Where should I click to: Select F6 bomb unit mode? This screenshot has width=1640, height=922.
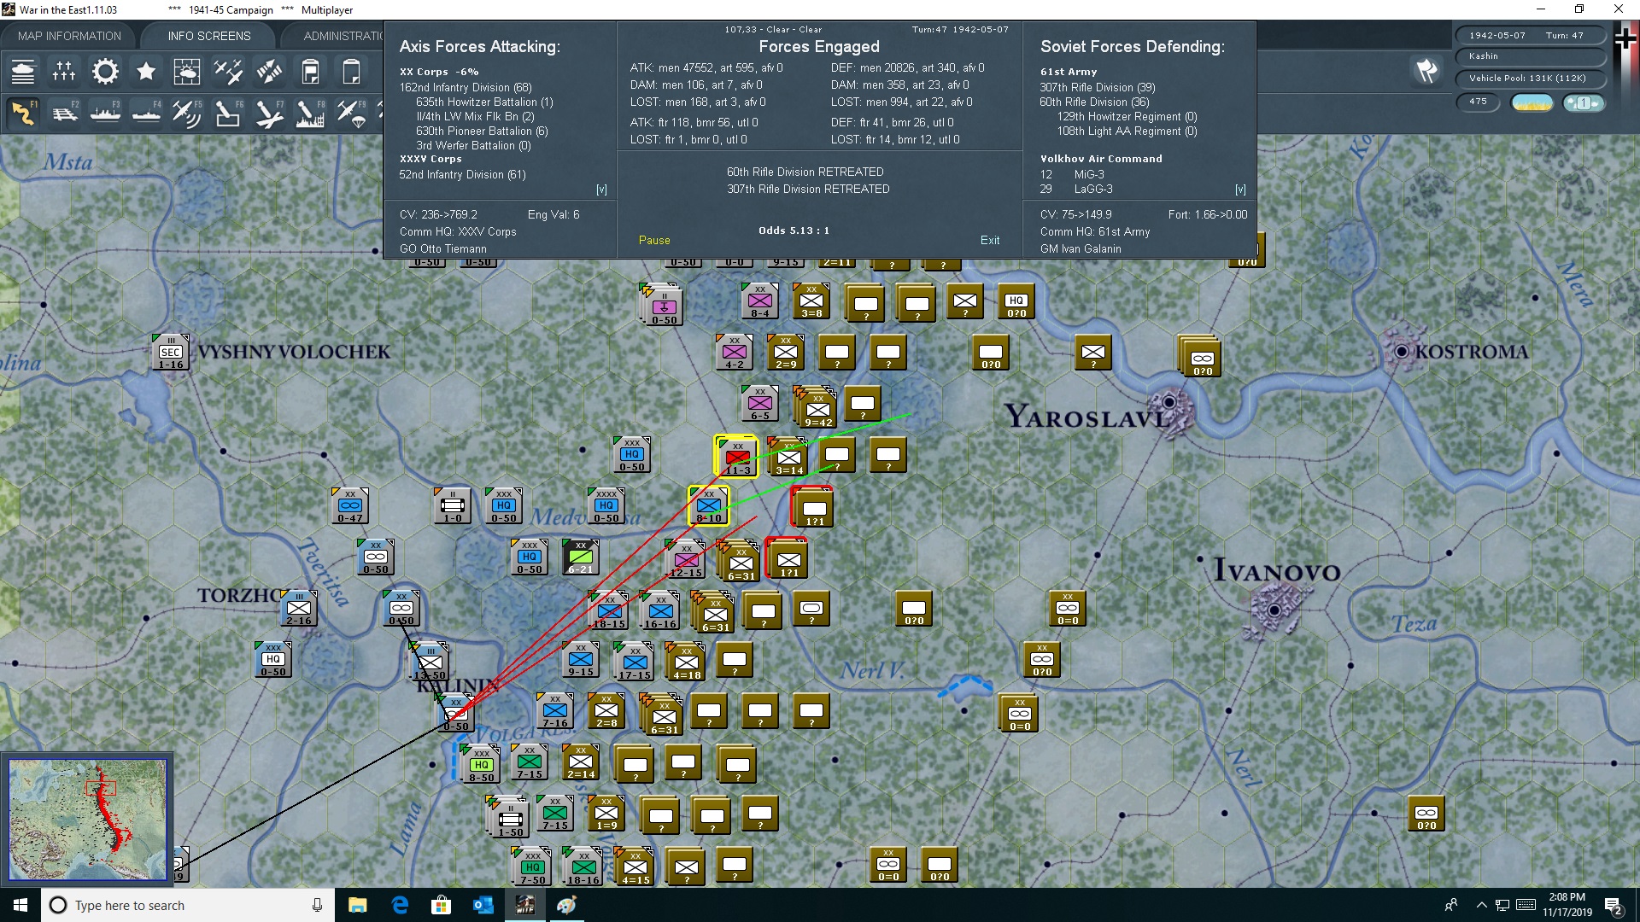[228, 114]
